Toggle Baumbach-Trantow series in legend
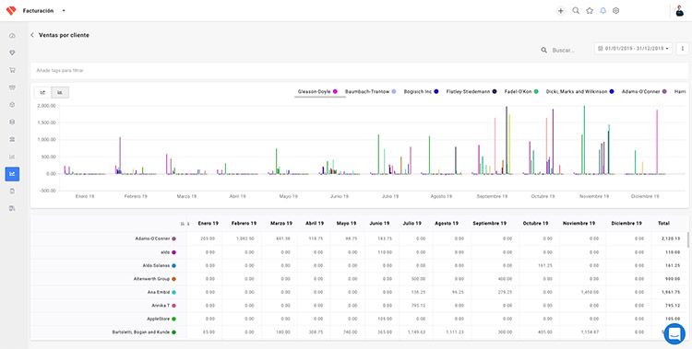This screenshot has height=349, width=692. [371, 92]
